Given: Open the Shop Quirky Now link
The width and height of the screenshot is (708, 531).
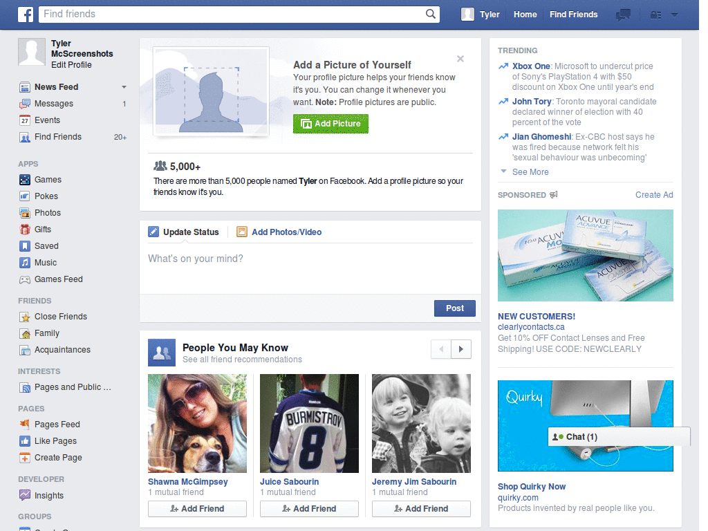Looking at the screenshot, I should [532, 487].
